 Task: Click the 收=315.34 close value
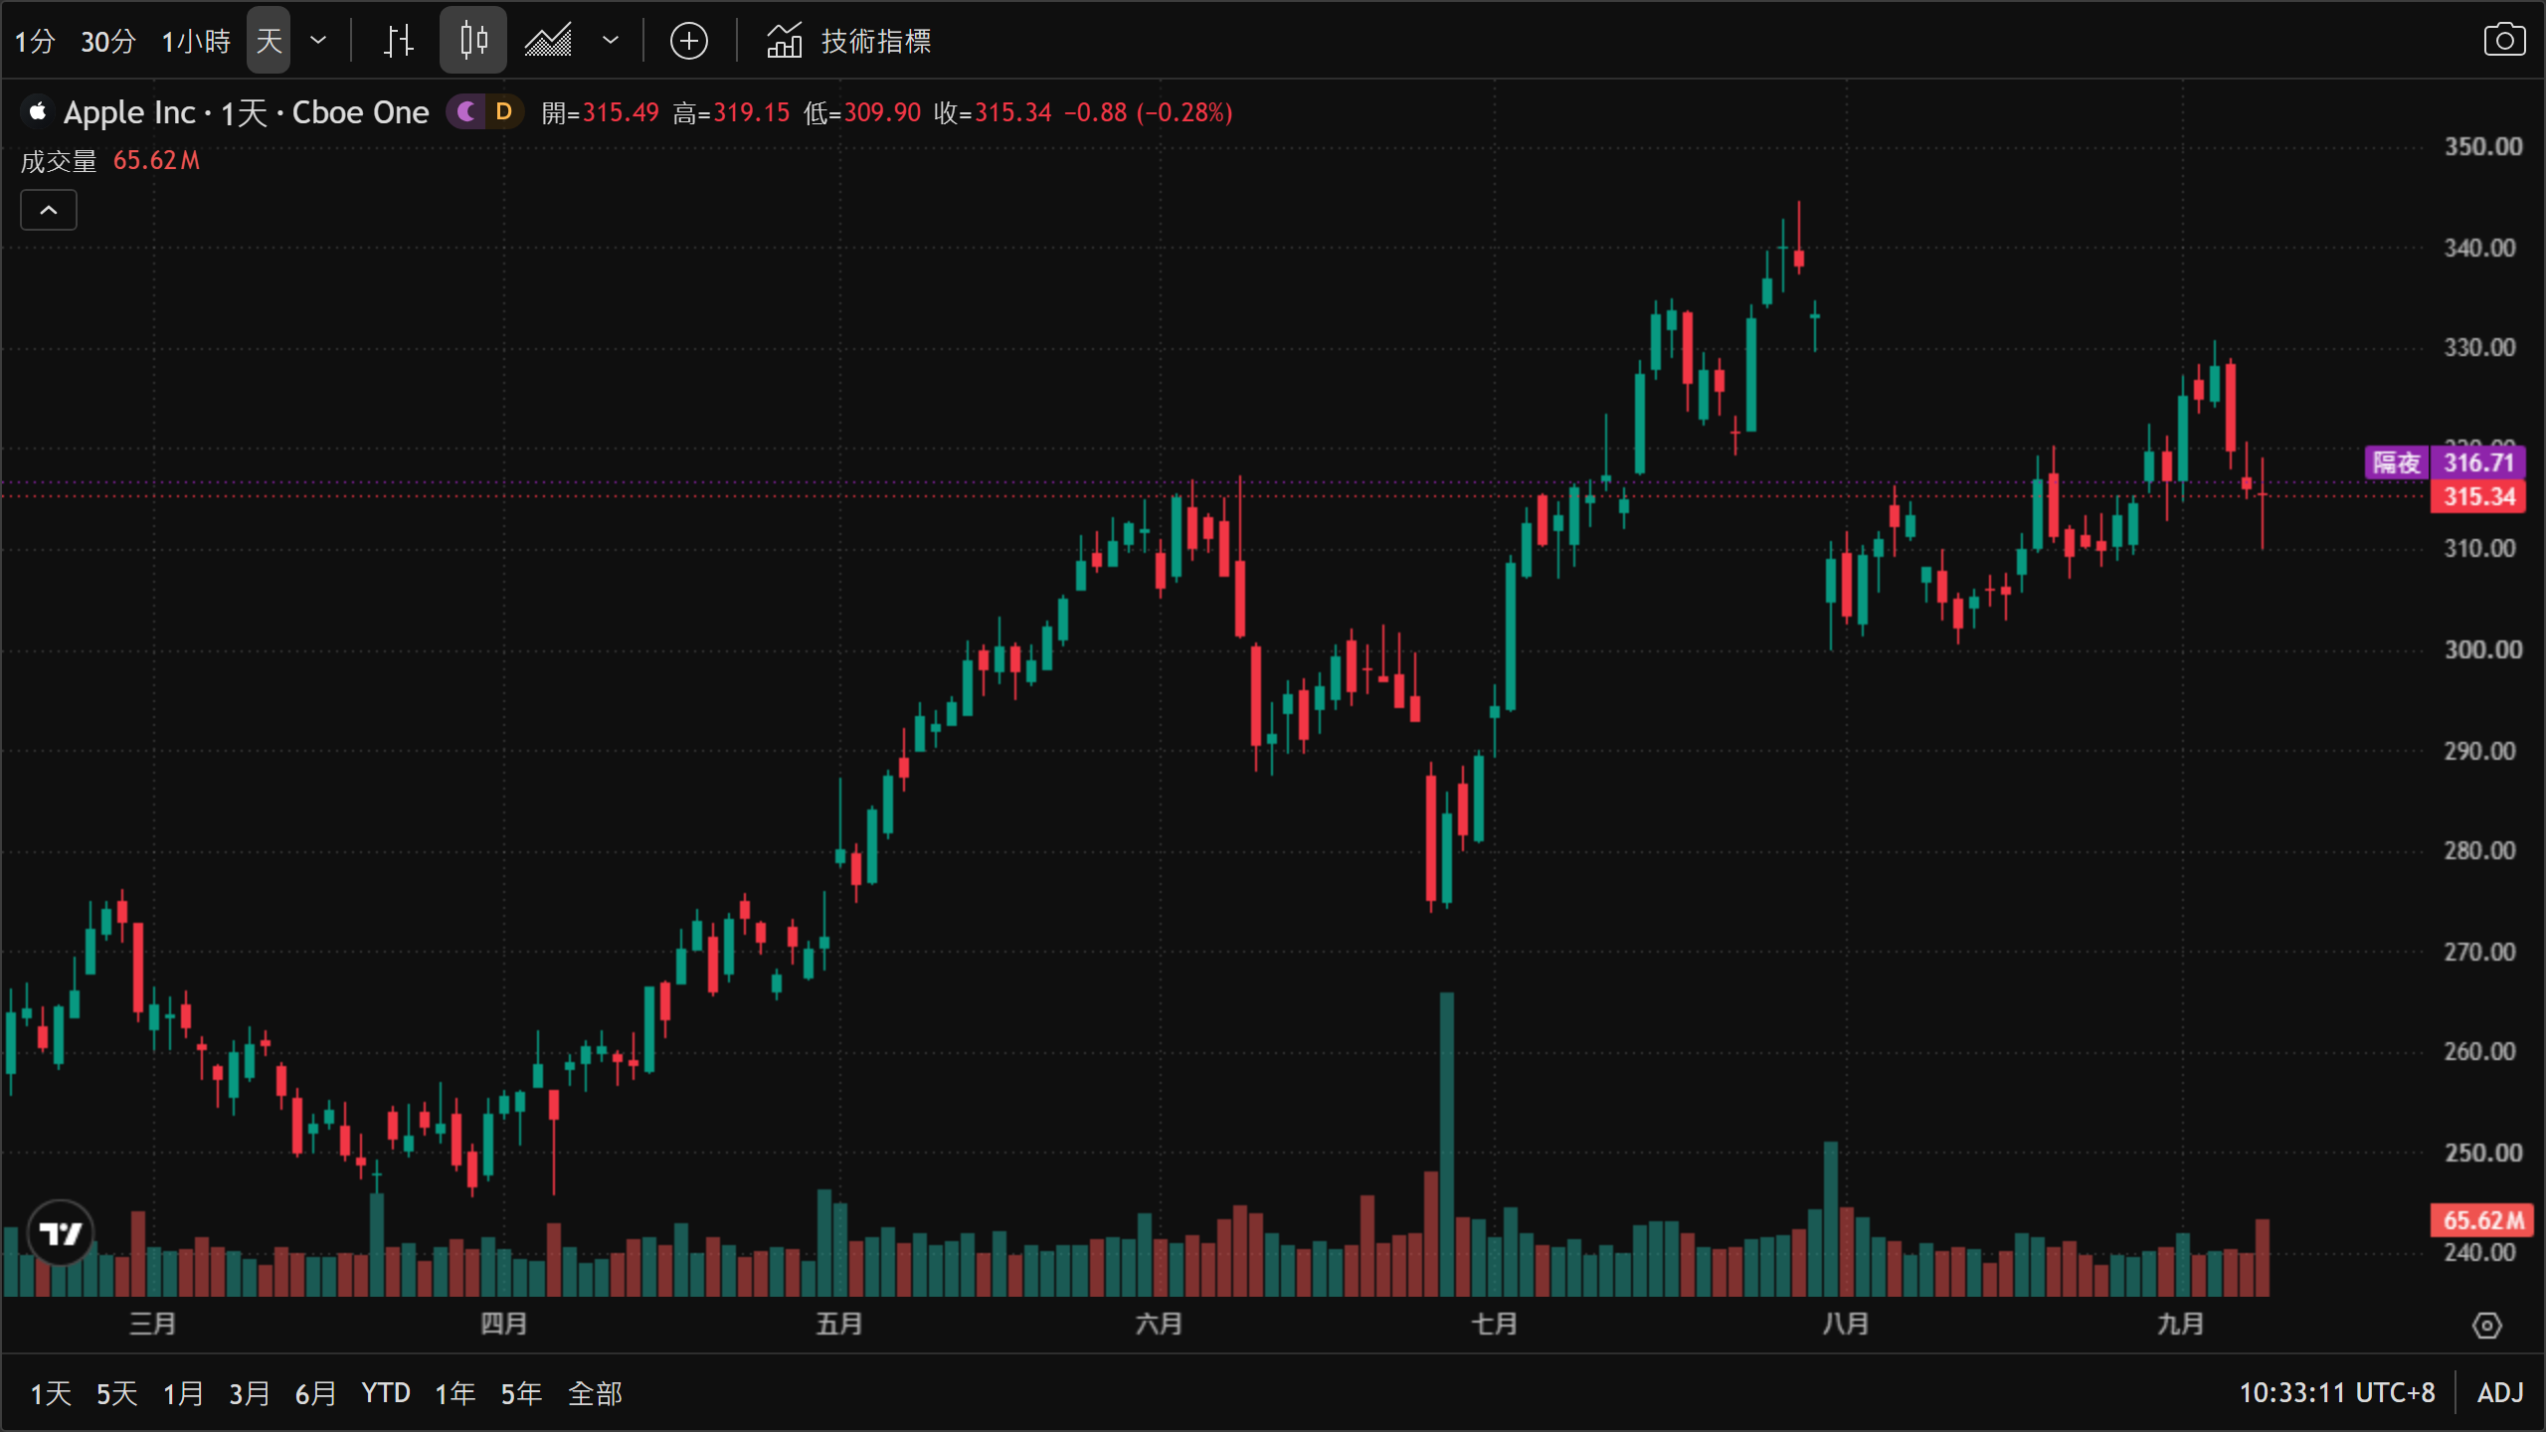(x=993, y=112)
